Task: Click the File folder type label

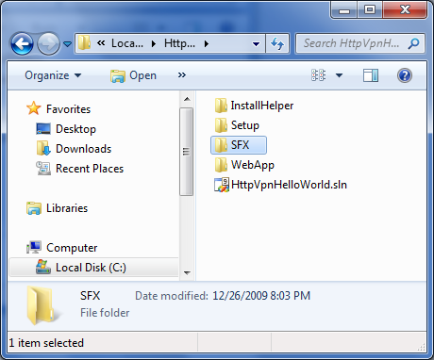Action: (x=105, y=313)
